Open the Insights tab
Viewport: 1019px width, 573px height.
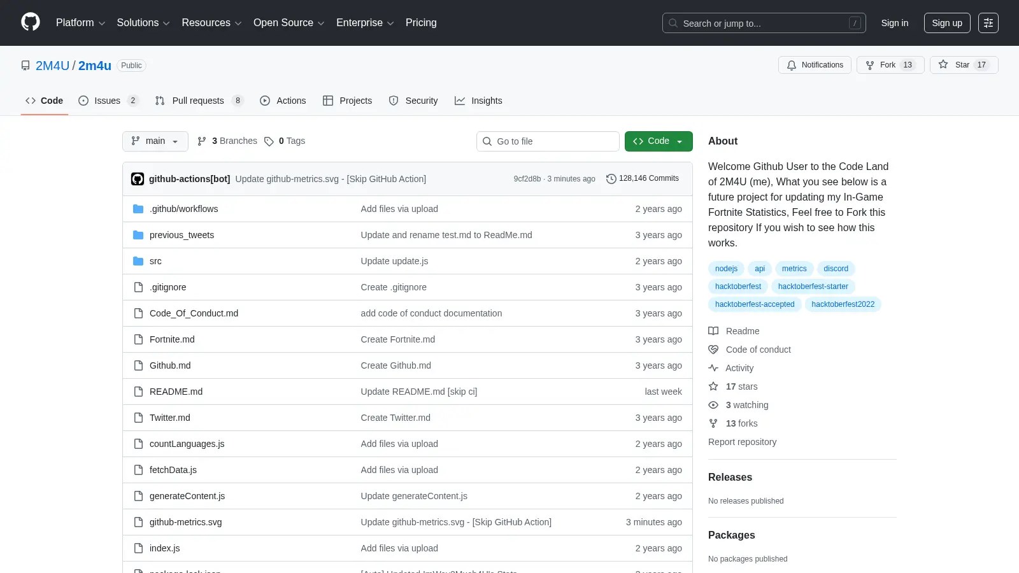(478, 101)
